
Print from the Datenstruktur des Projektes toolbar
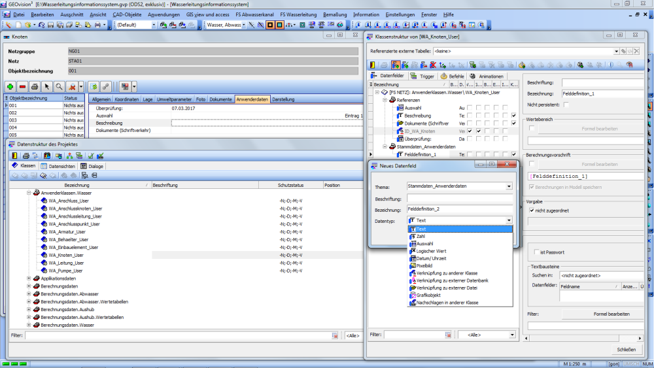26,156
